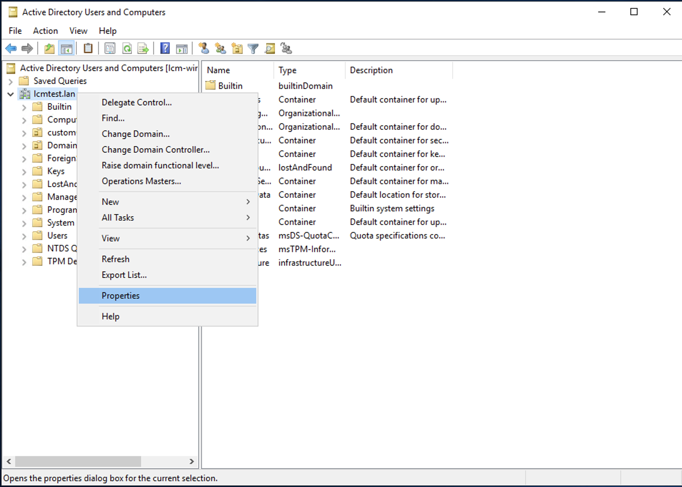The image size is (682, 487).
Task: Toggle the Show/Hide Console Tree icon
Action: pos(67,48)
